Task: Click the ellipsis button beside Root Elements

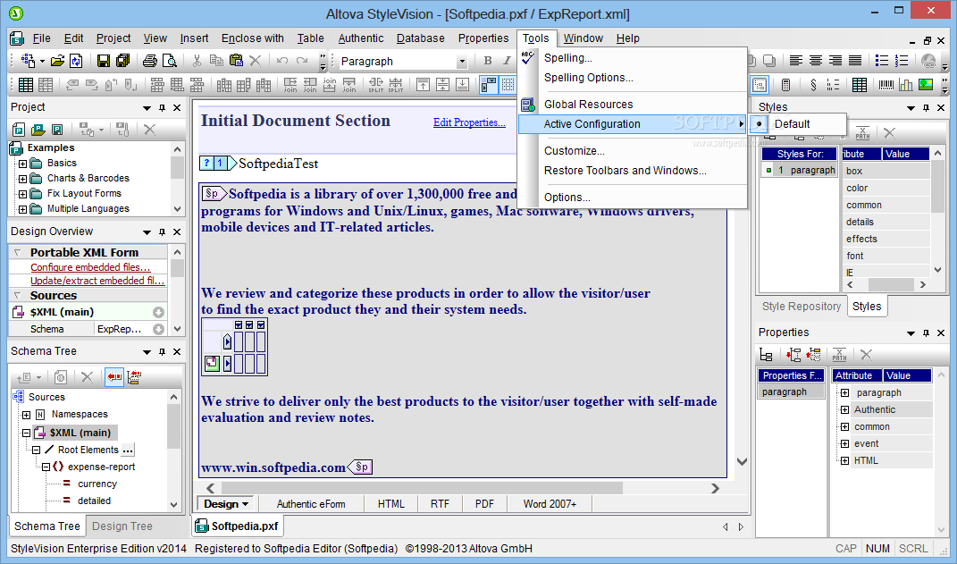Action: coord(127,450)
